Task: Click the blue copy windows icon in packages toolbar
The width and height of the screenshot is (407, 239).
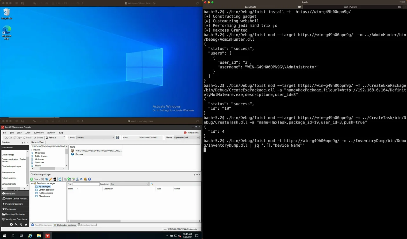Action: coord(47,179)
